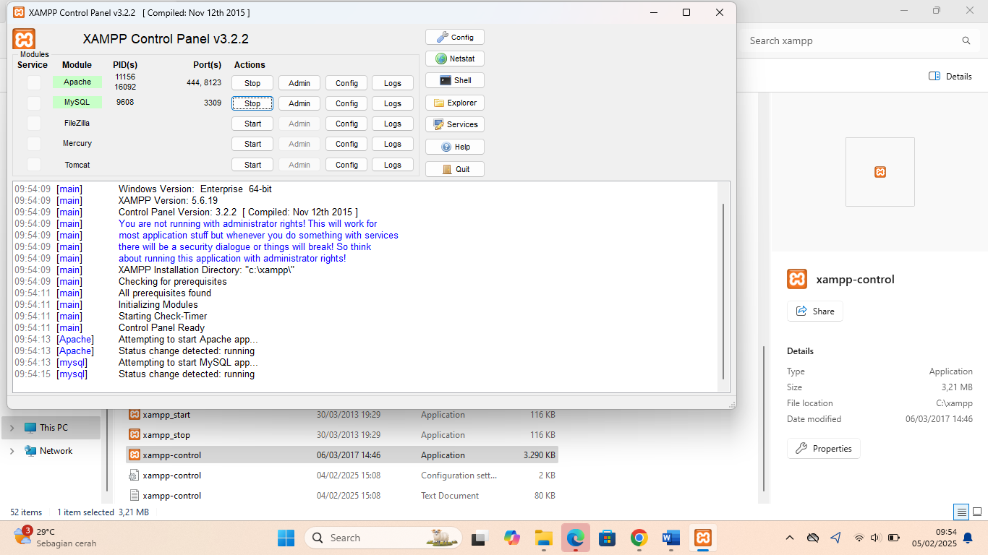The height and width of the screenshot is (555, 988).
Task: Open the Tomcat Logs menu
Action: click(393, 165)
